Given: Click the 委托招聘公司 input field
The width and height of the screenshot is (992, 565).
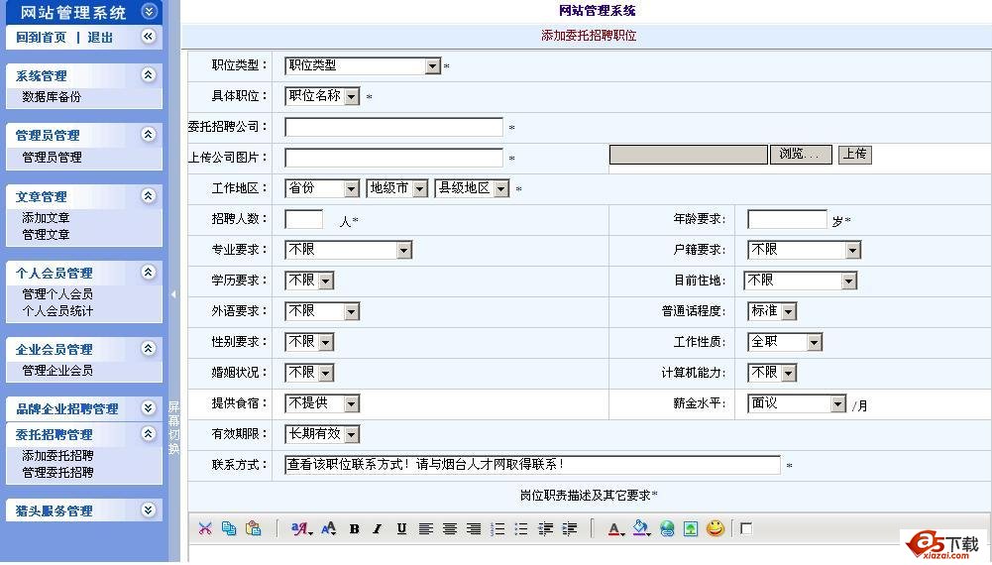Looking at the screenshot, I should pyautogui.click(x=394, y=127).
